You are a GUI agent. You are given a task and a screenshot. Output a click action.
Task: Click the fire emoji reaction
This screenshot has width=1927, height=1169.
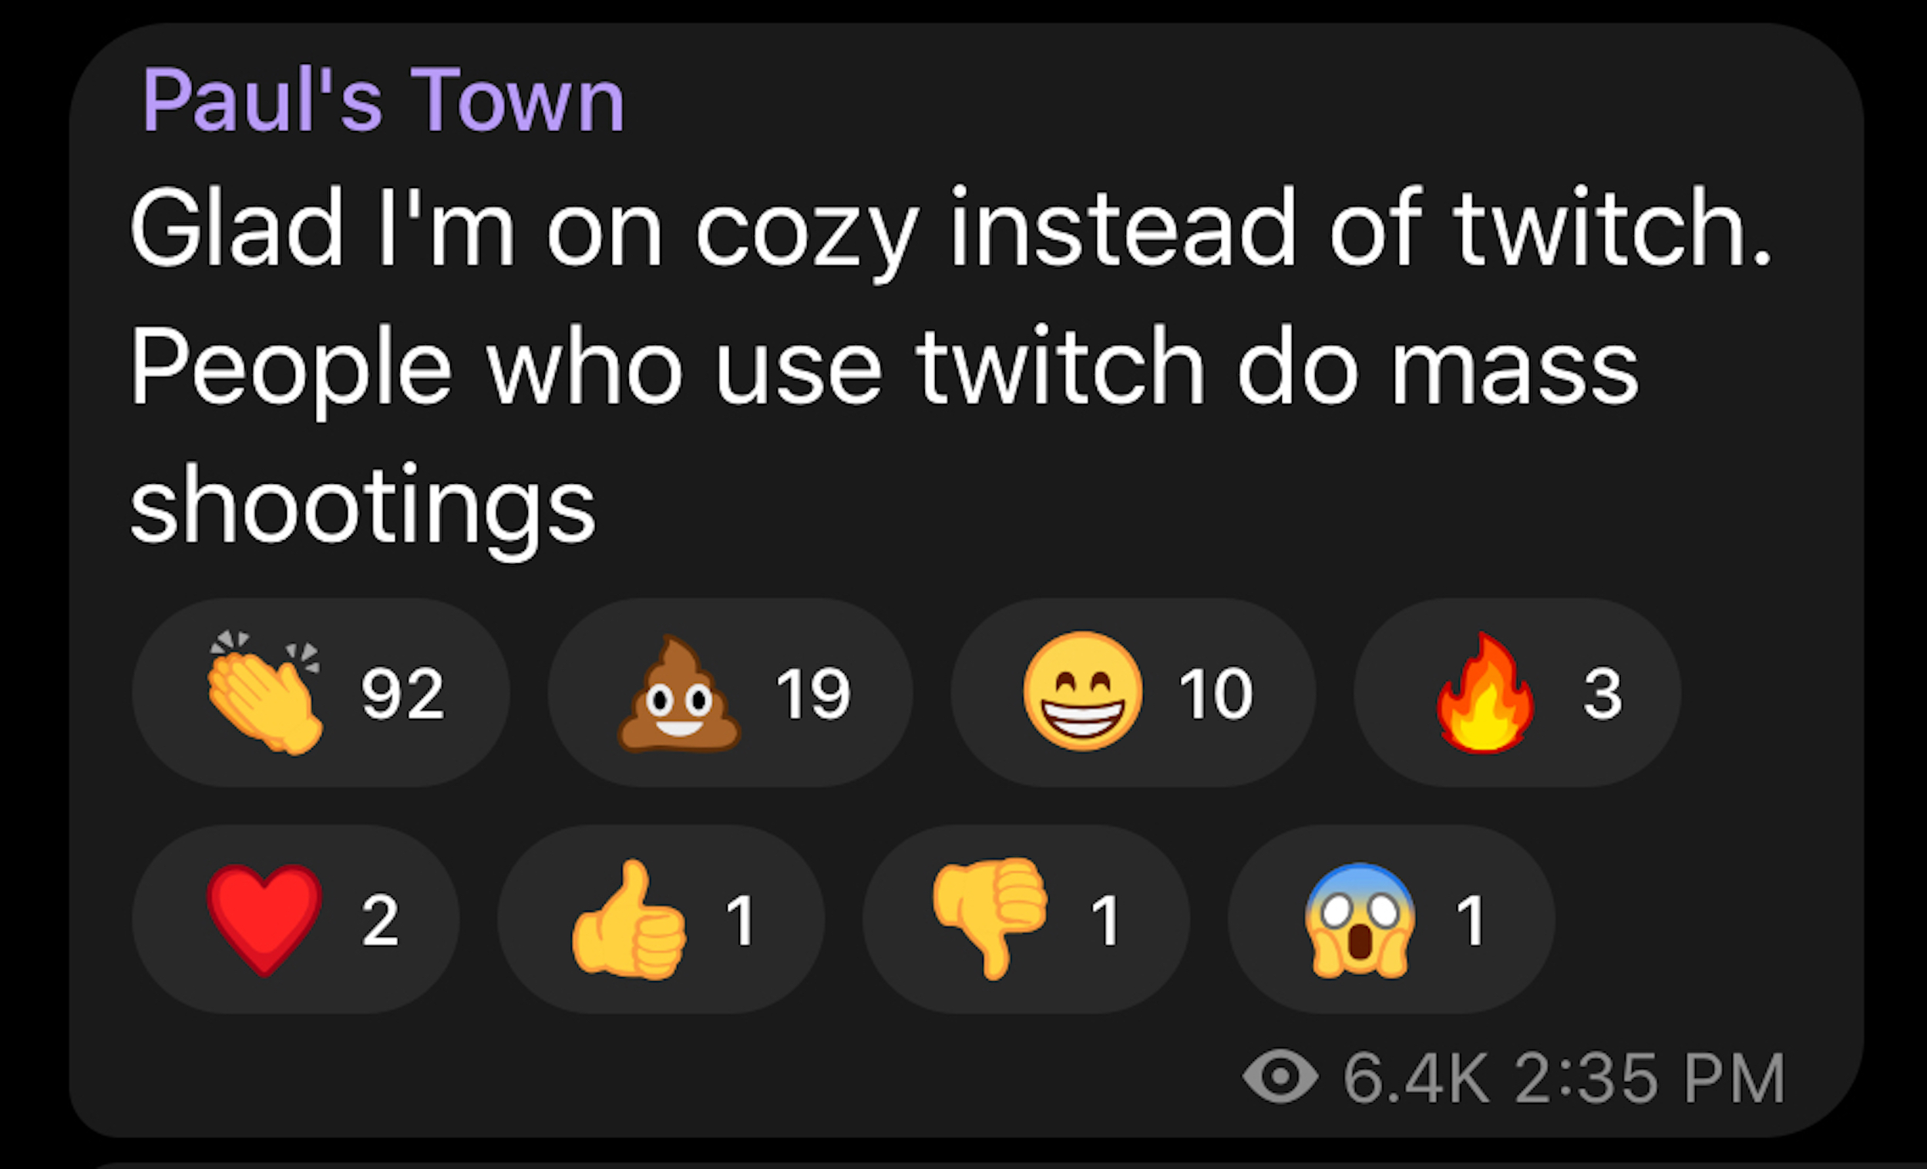point(1485,693)
